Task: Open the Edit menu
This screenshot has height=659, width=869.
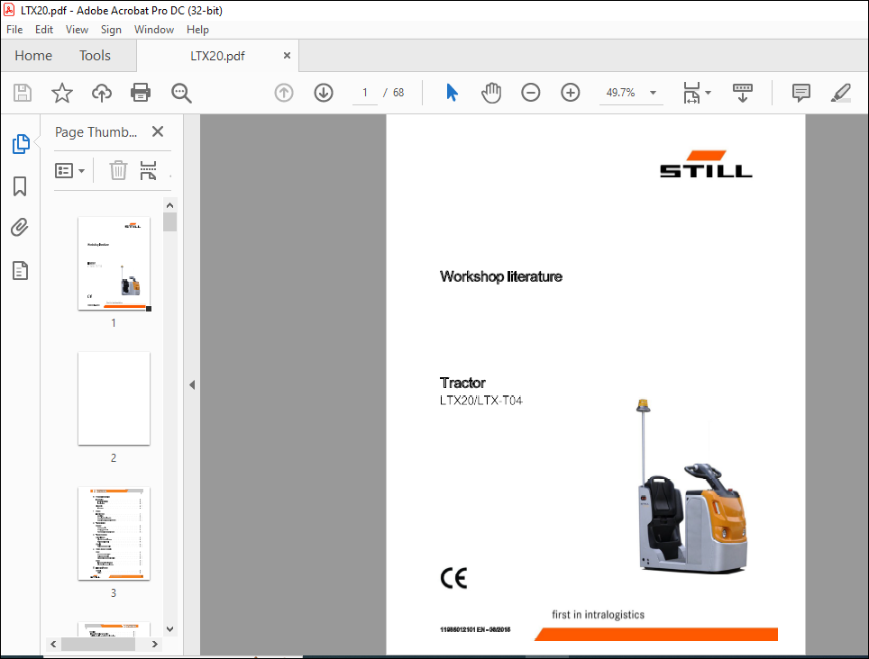Action: coord(44,30)
